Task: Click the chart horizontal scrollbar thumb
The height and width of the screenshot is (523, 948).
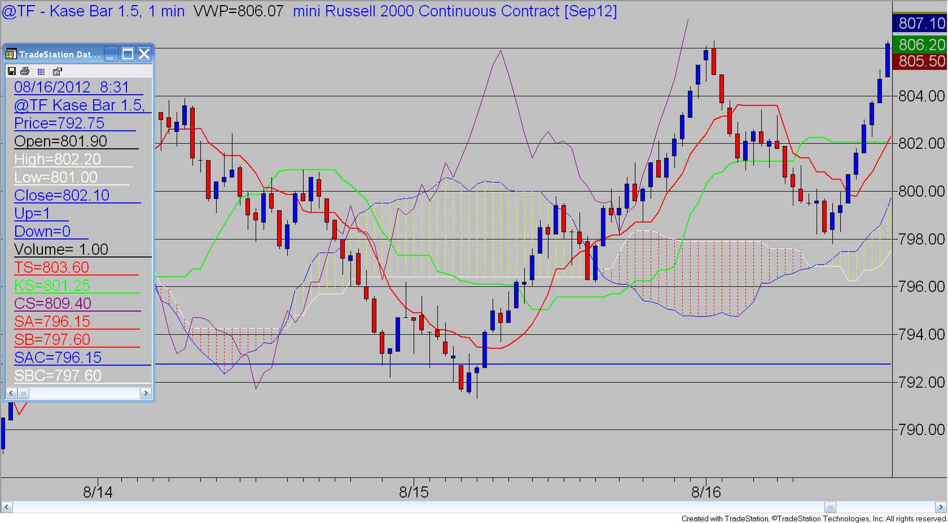Action: tap(829, 506)
